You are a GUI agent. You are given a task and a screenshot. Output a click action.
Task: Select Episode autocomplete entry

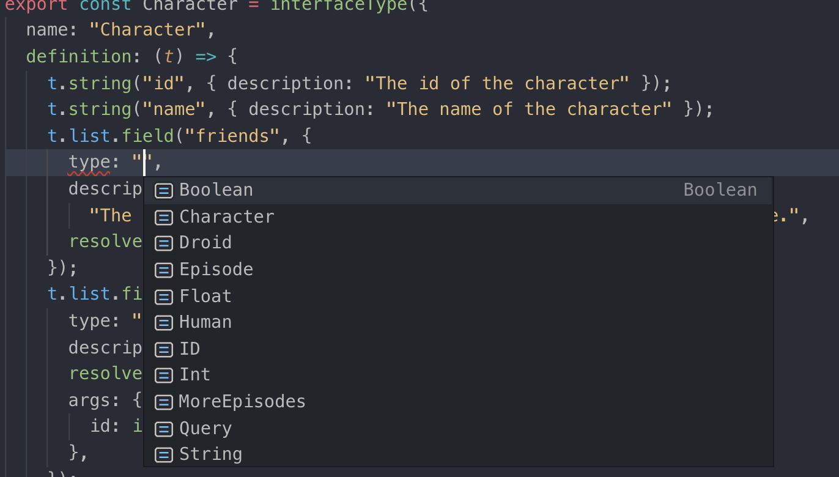pyautogui.click(x=216, y=270)
